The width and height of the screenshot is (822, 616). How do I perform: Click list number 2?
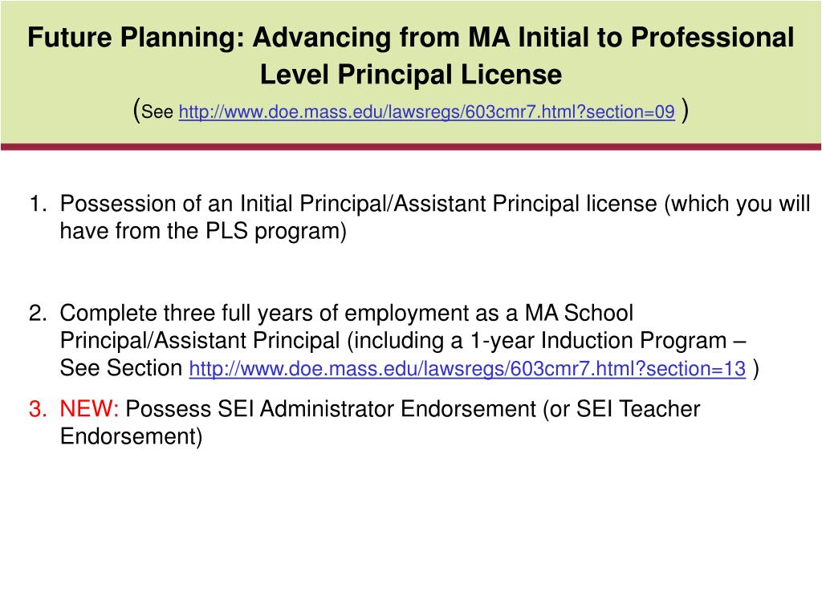[38, 314]
